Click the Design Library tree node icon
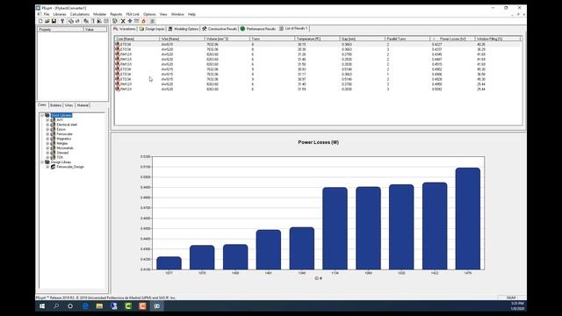This screenshot has height=316, width=562. point(47,162)
